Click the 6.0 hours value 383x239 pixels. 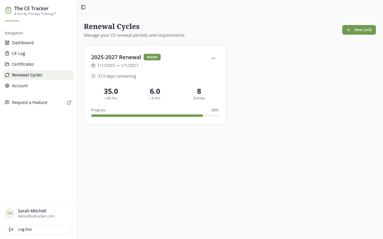(x=155, y=91)
